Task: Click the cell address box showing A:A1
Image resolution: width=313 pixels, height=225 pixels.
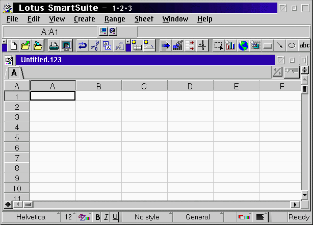Action: (50, 32)
